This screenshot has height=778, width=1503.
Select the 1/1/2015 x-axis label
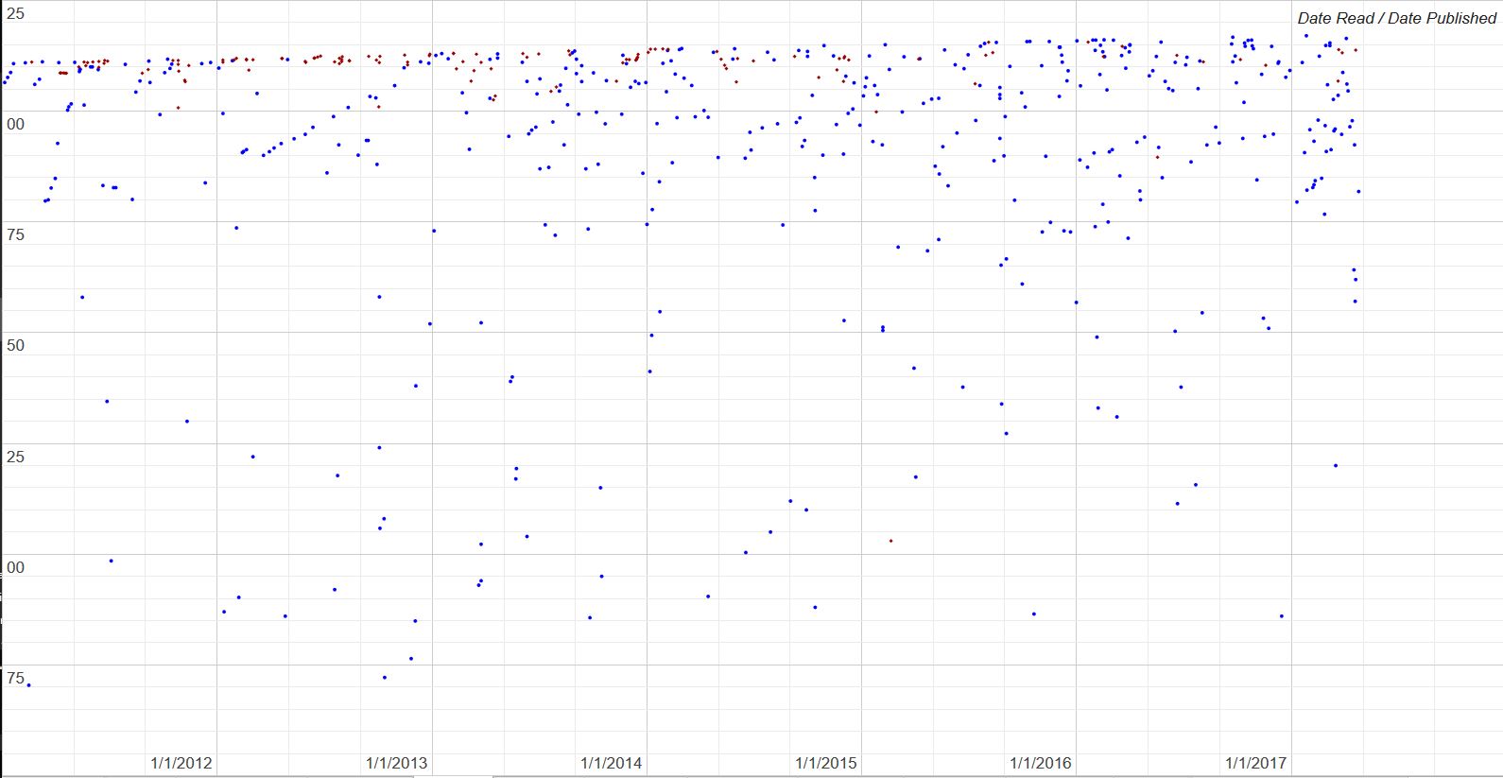click(826, 763)
